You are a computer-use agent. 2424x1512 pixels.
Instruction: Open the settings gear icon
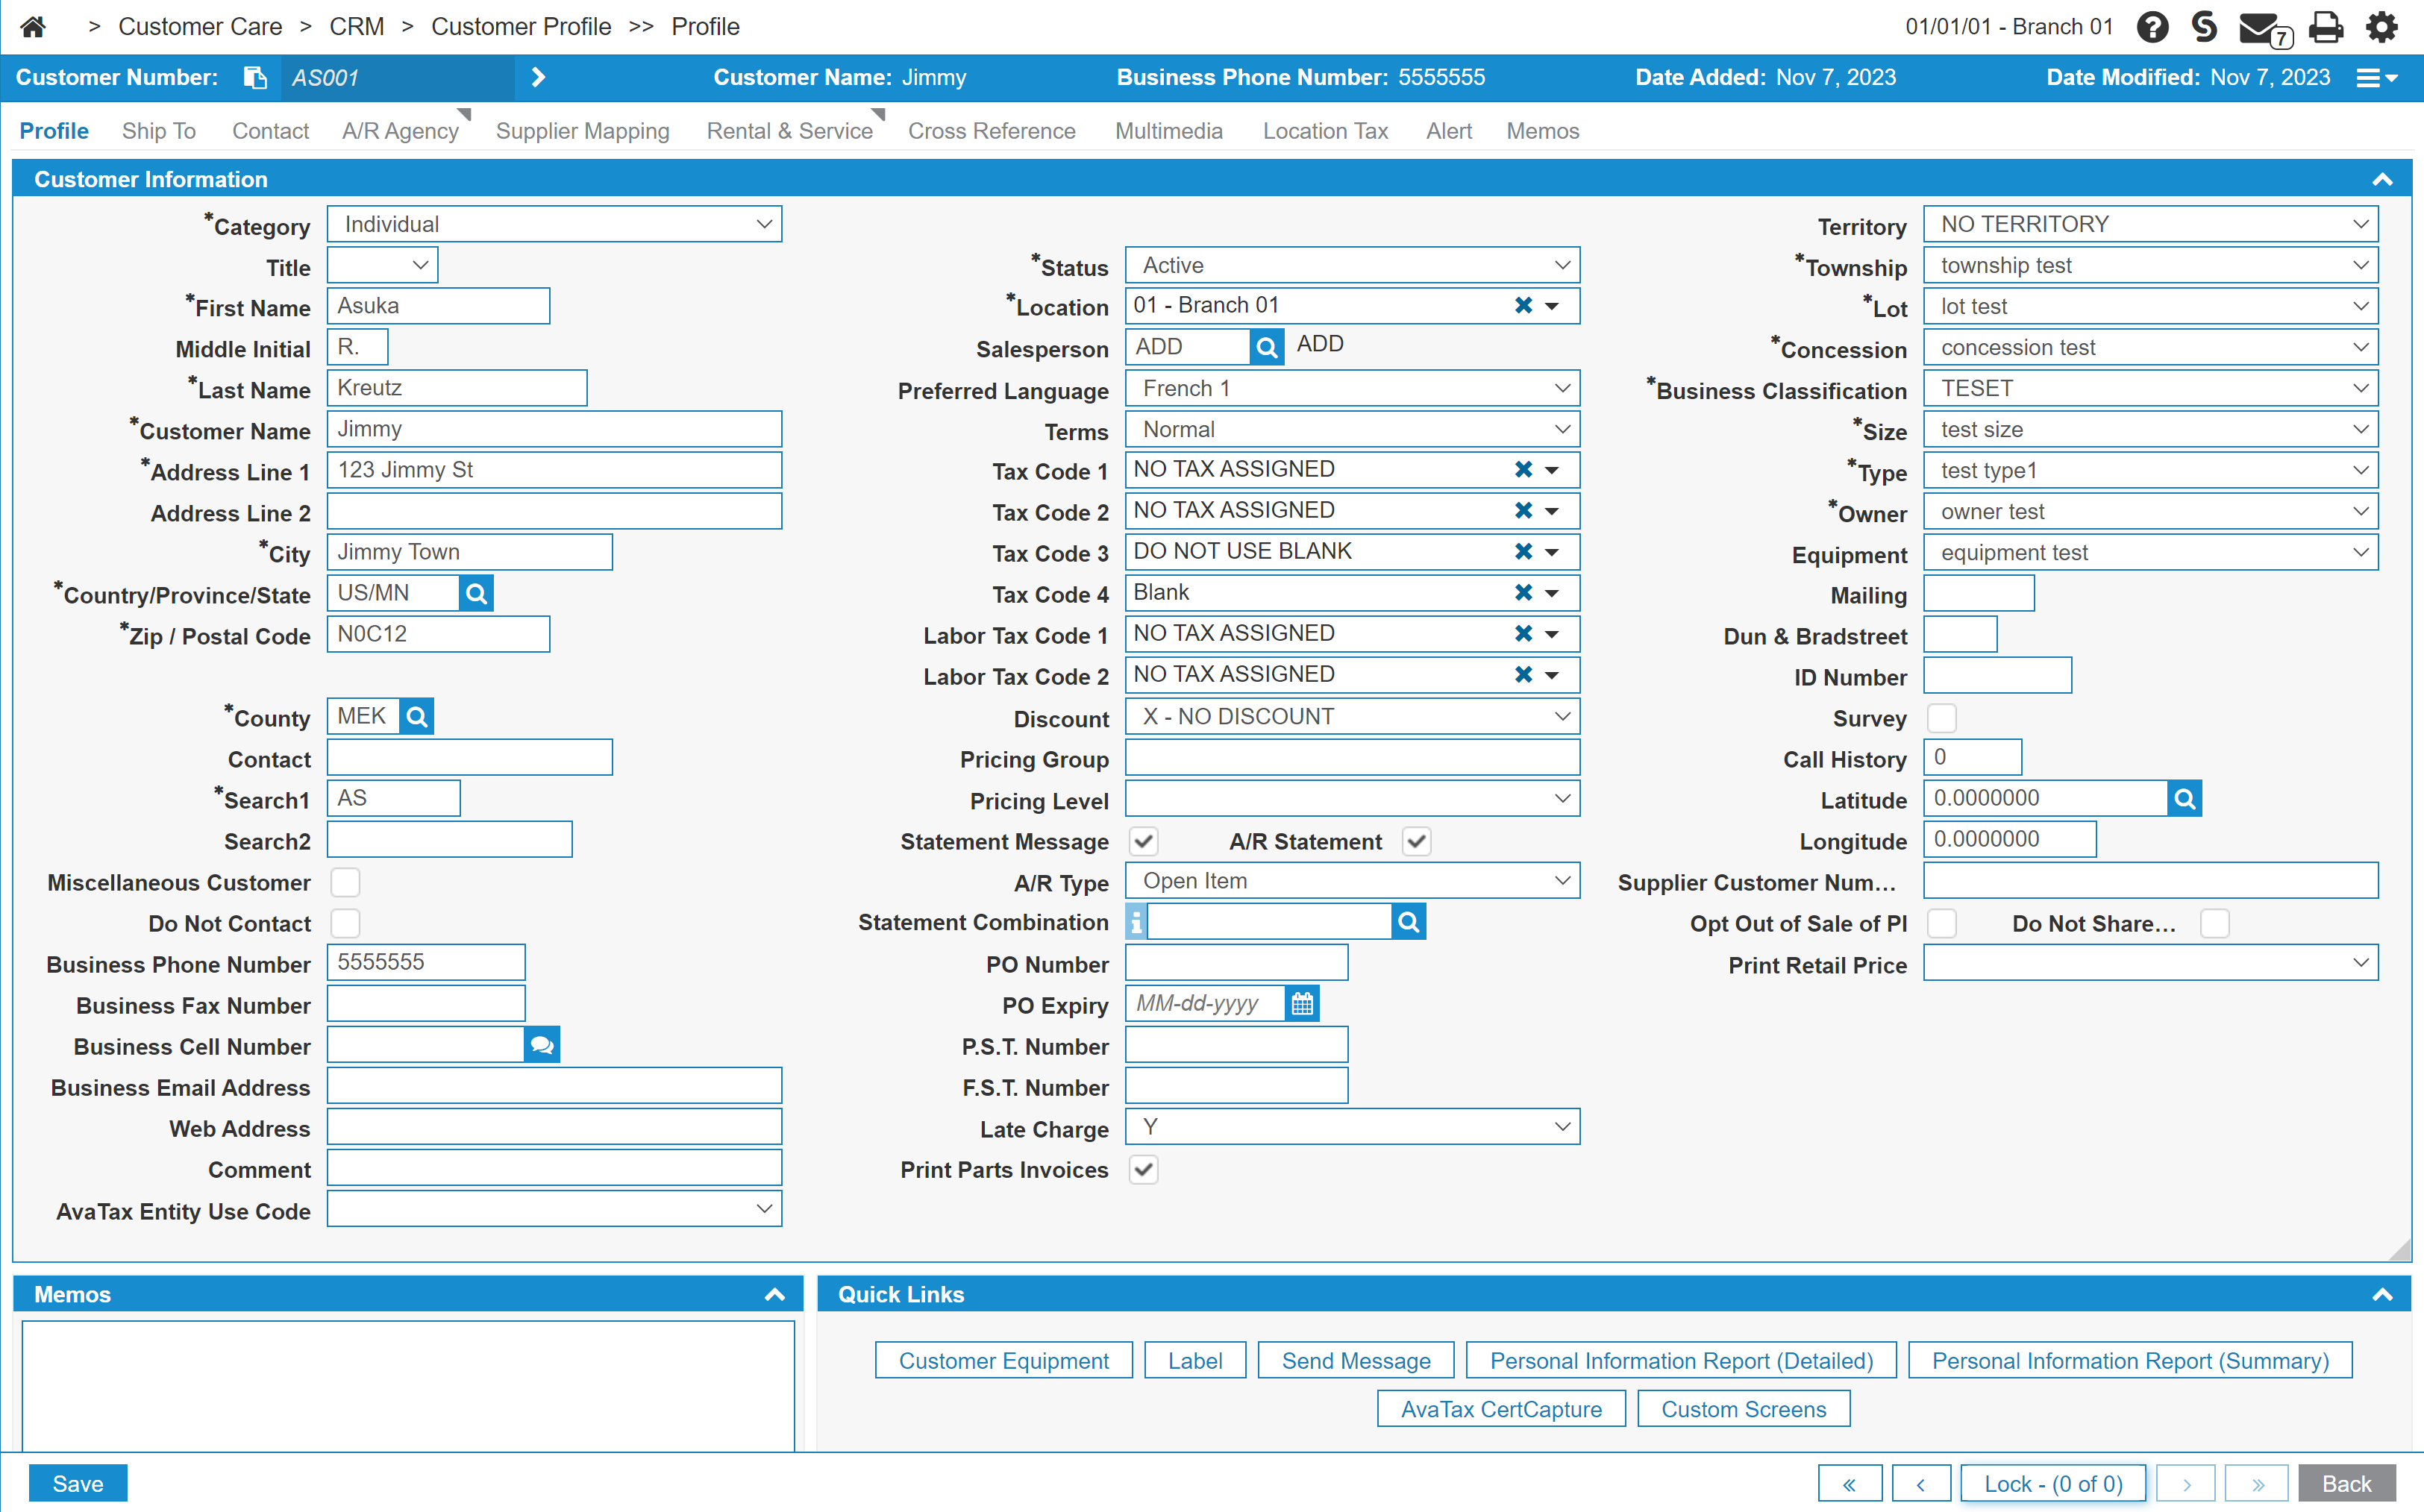[2381, 27]
